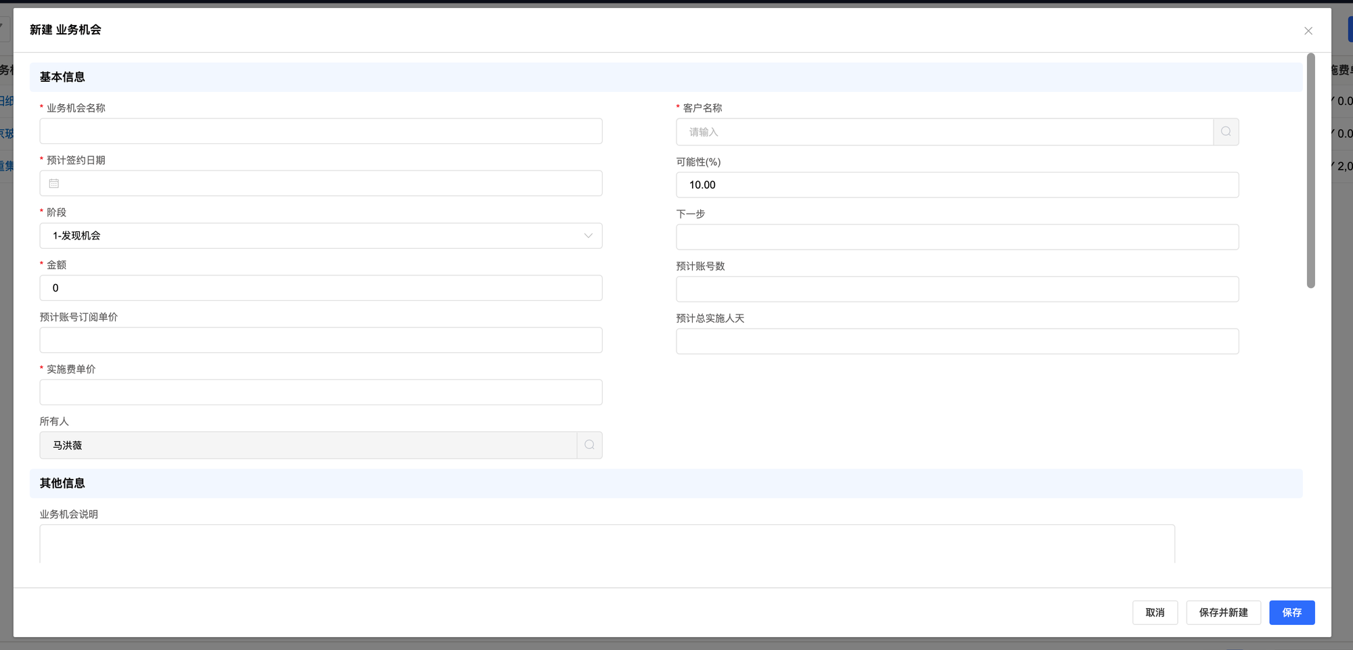Click the 实施费单价 input field
The height and width of the screenshot is (650, 1353).
coord(321,392)
